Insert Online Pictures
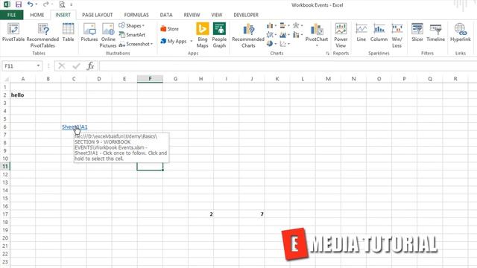Screen dimensions: 477x268 [x=108, y=35]
